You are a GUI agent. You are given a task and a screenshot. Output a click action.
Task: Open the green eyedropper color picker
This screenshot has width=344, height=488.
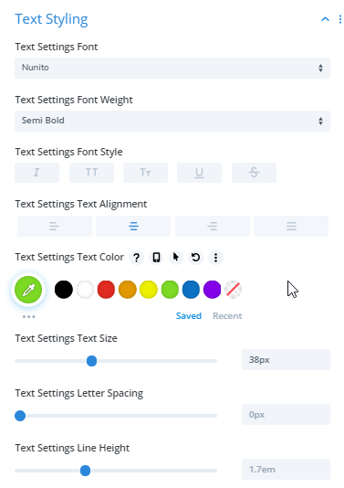pyautogui.click(x=28, y=290)
